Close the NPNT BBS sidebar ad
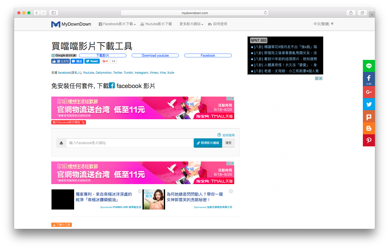The height and width of the screenshot is (249, 389). [x=321, y=78]
